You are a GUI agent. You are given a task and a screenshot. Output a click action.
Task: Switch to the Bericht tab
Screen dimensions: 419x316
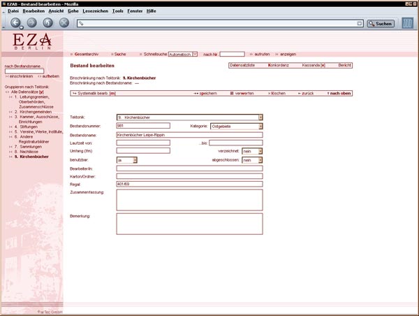pos(345,65)
